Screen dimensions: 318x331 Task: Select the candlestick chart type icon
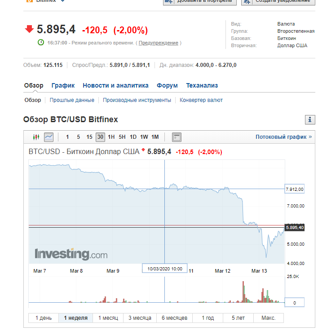(36, 137)
